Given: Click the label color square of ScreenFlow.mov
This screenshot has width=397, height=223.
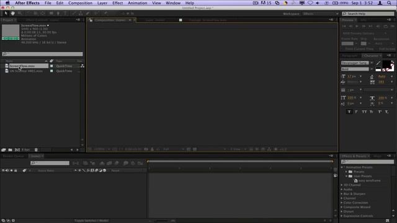Looking at the screenshot, I should pyautogui.click(x=51, y=66).
